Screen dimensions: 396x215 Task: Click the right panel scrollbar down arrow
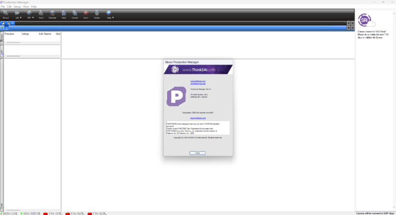[394, 207]
